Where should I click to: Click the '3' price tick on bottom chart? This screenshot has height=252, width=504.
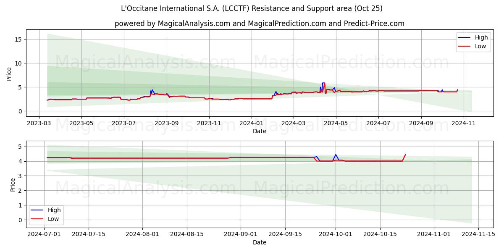point(21,176)
